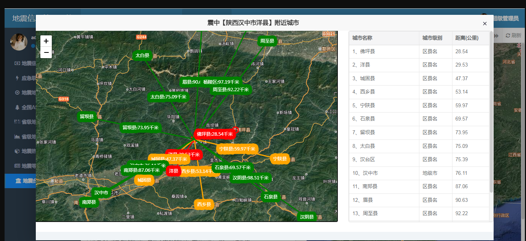Click the user avatar photo in sidebar
Screen dimensions: 526x241
(x=18, y=42)
